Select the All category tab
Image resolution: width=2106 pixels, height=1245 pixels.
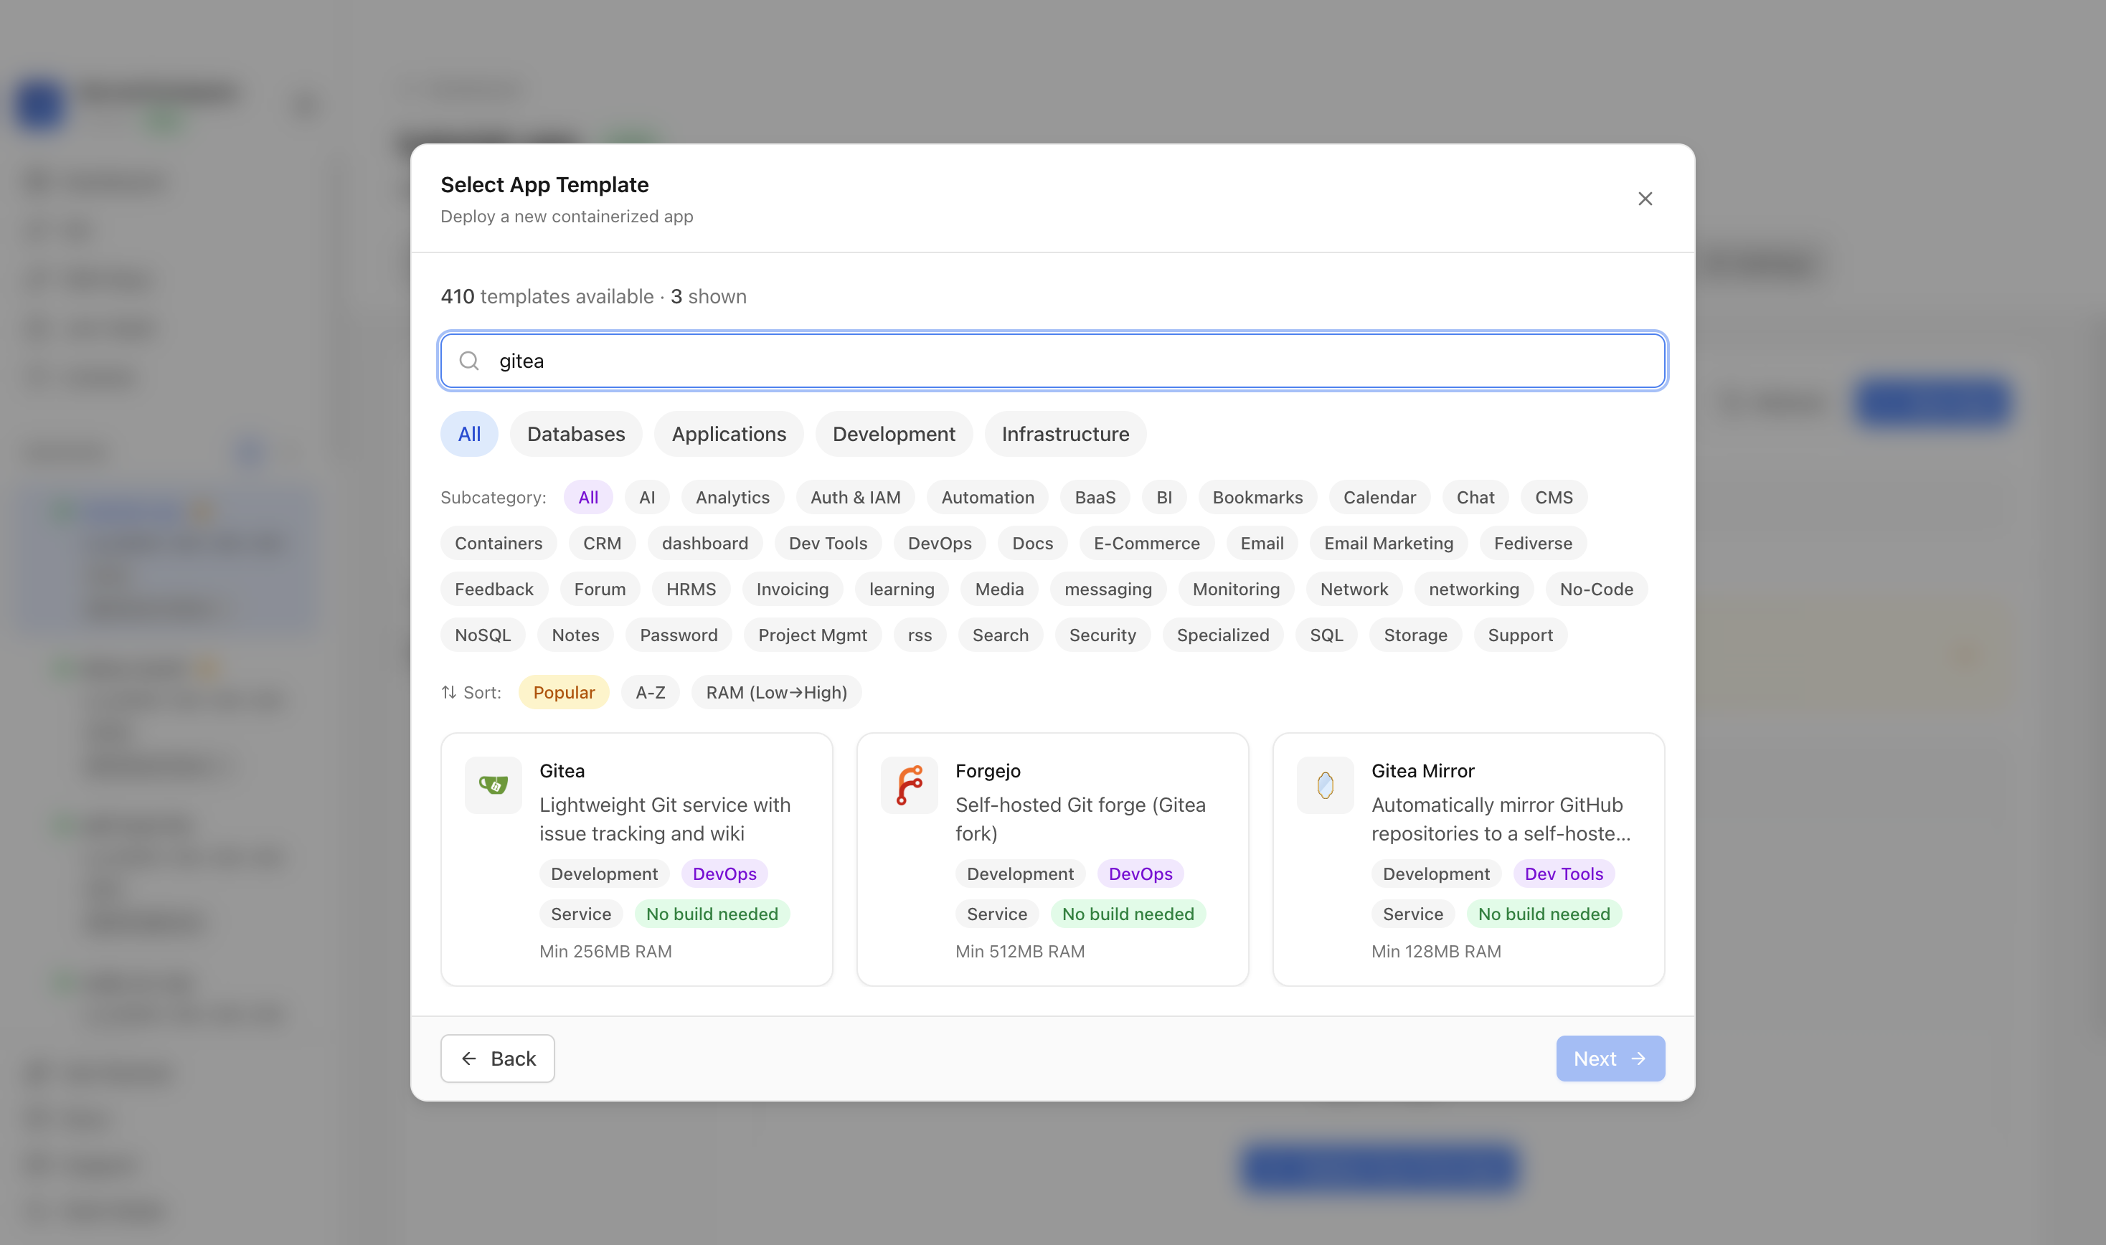tap(469, 434)
